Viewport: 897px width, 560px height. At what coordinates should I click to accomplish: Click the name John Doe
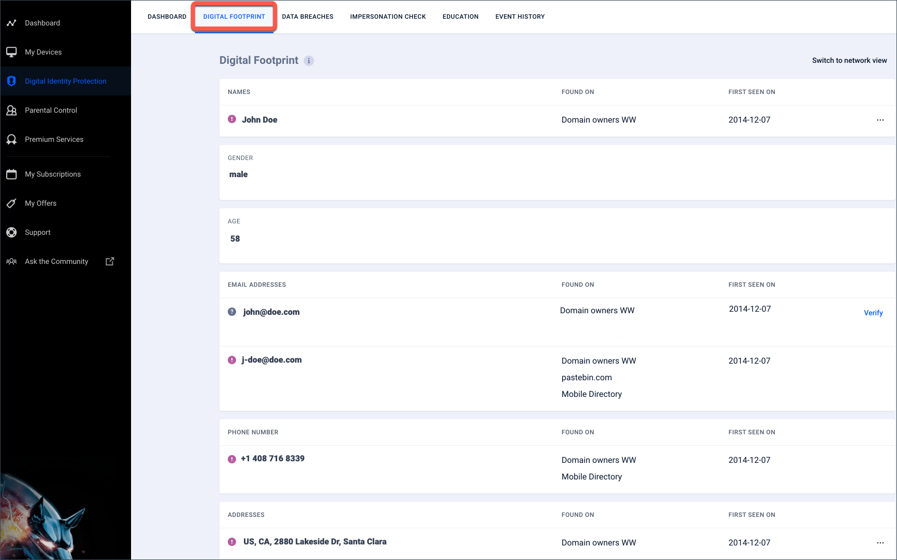tap(259, 119)
